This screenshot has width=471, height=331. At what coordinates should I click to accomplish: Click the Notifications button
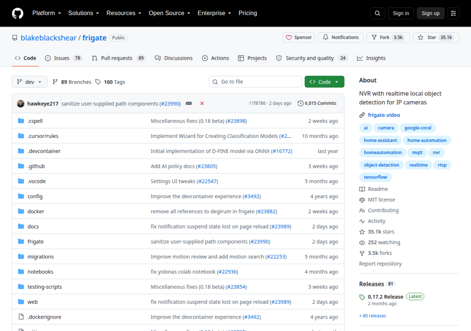(x=341, y=38)
